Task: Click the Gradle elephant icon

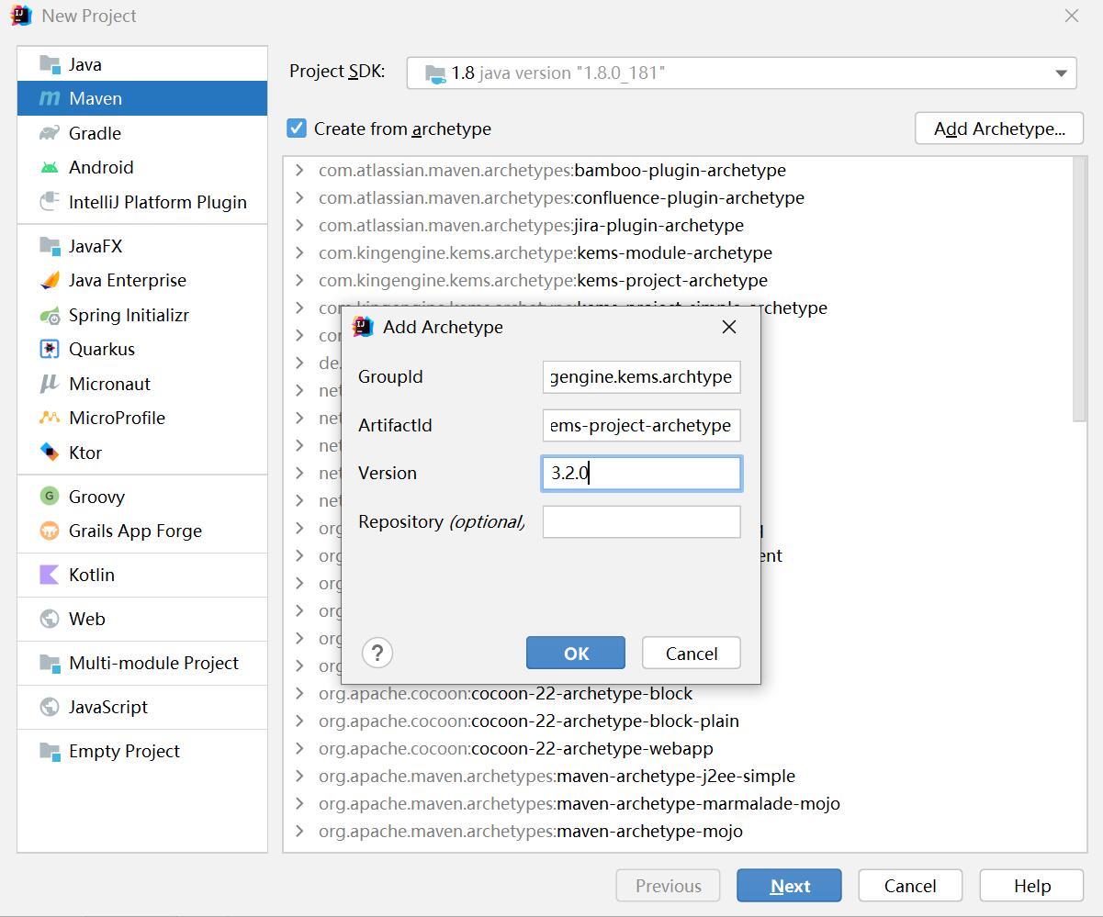Action: coord(50,133)
